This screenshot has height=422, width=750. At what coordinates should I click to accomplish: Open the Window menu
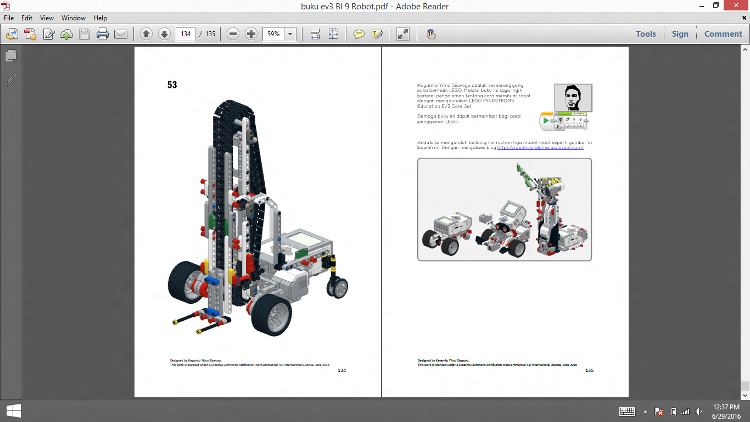pyautogui.click(x=73, y=18)
